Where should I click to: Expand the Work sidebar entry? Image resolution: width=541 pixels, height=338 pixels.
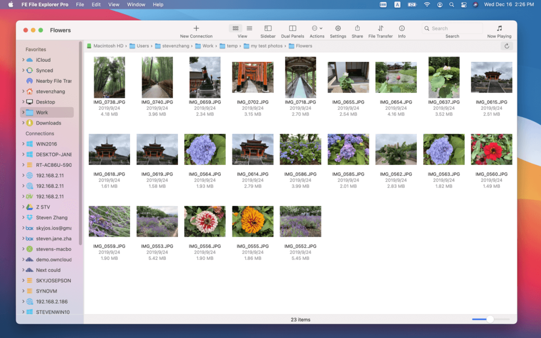pyautogui.click(x=24, y=112)
